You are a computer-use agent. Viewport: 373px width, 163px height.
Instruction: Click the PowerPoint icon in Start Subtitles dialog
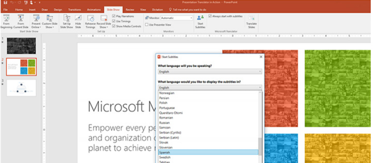159,57
